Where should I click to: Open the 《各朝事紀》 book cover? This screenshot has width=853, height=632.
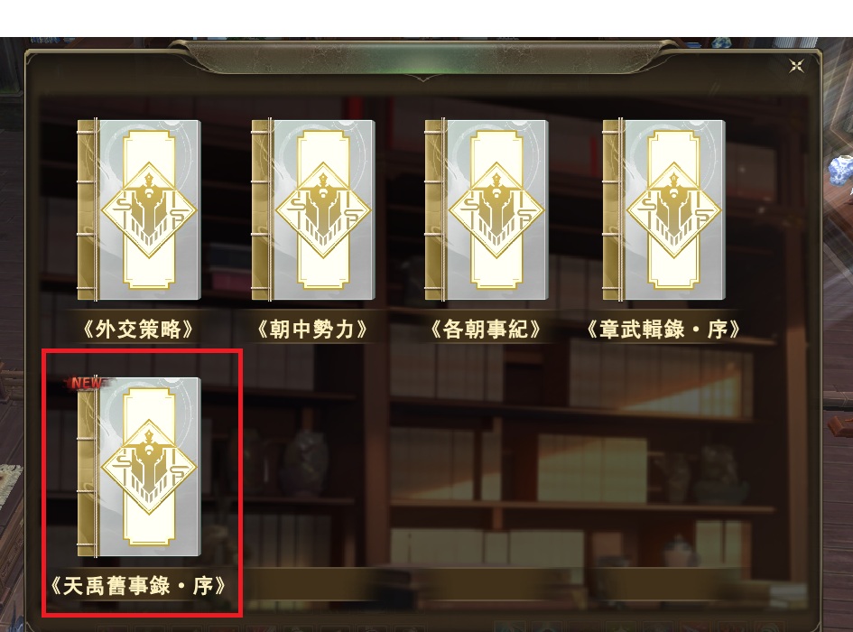[x=487, y=210]
